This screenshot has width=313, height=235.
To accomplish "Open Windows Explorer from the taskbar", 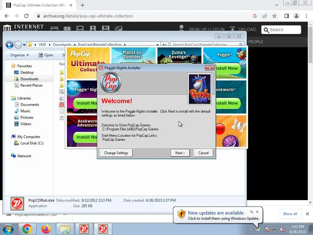I will pyautogui.click(x=65, y=229).
